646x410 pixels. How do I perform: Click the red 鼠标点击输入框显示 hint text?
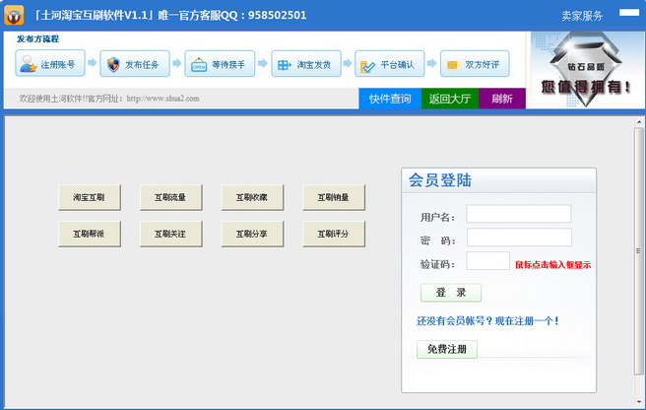pos(552,265)
